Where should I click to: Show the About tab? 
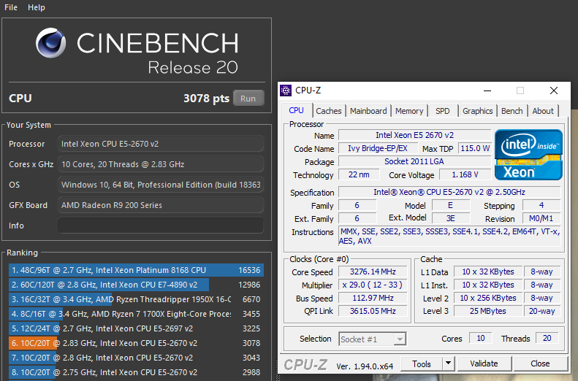543,111
